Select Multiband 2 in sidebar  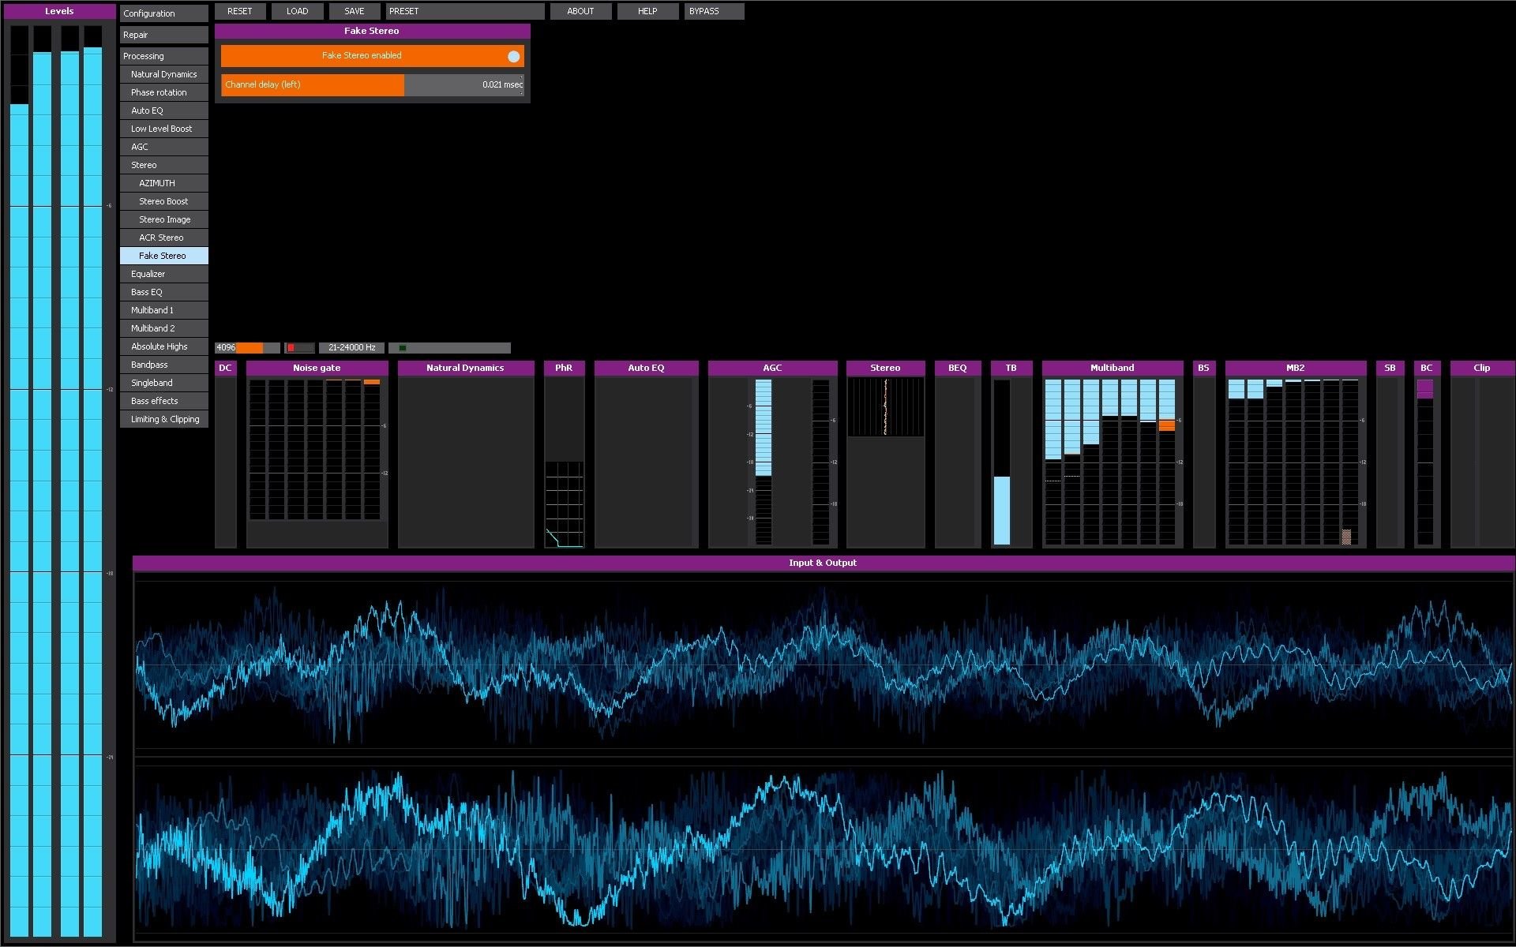point(164,328)
